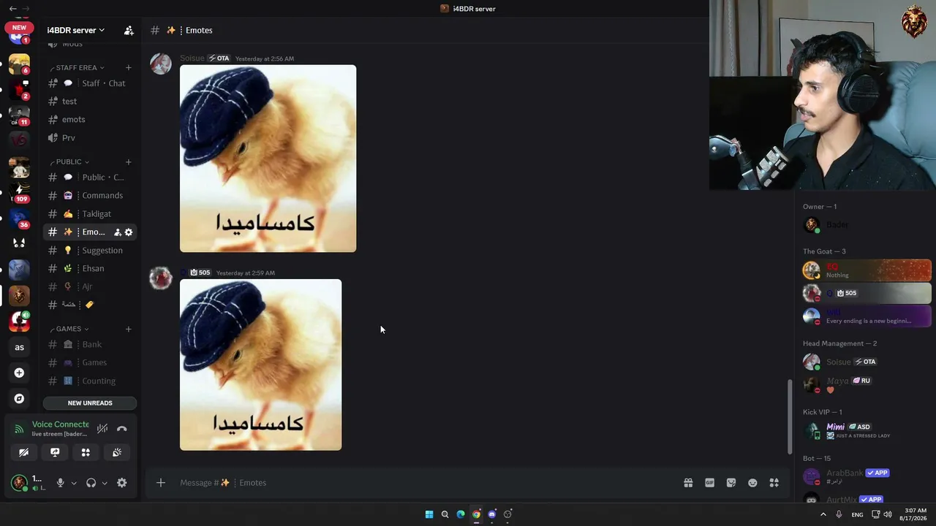Open the server icon with the 11 badge
The image size is (936, 526).
coord(19,115)
